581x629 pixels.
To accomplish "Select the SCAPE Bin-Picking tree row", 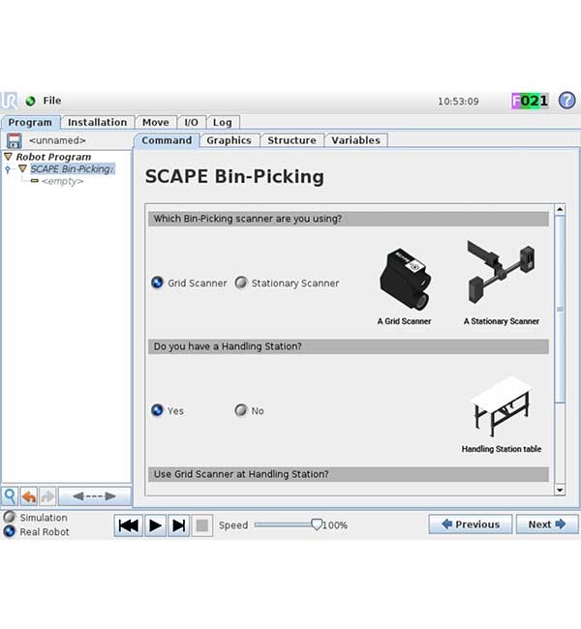I will click(73, 169).
